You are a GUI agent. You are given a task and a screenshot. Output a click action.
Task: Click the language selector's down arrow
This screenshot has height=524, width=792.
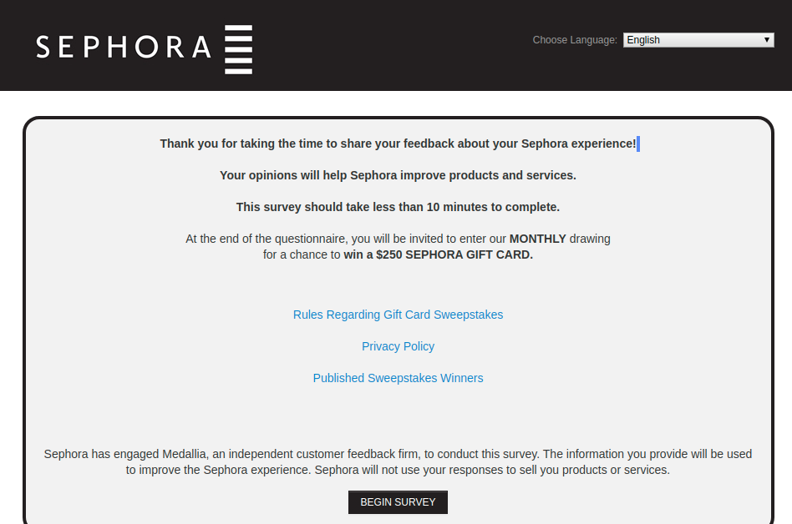pyautogui.click(x=766, y=39)
